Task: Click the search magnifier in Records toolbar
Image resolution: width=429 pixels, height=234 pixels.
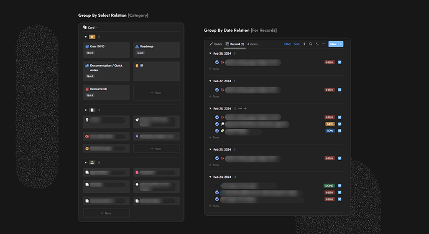Action: pos(310,44)
